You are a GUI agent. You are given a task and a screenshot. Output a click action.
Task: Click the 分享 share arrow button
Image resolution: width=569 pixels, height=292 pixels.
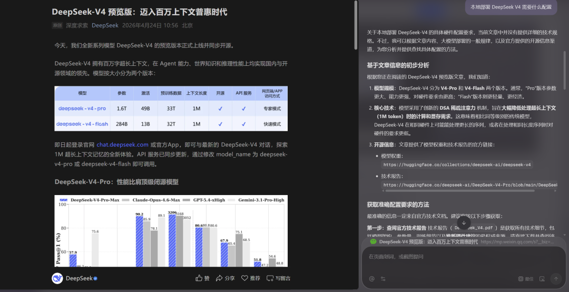pos(225,278)
